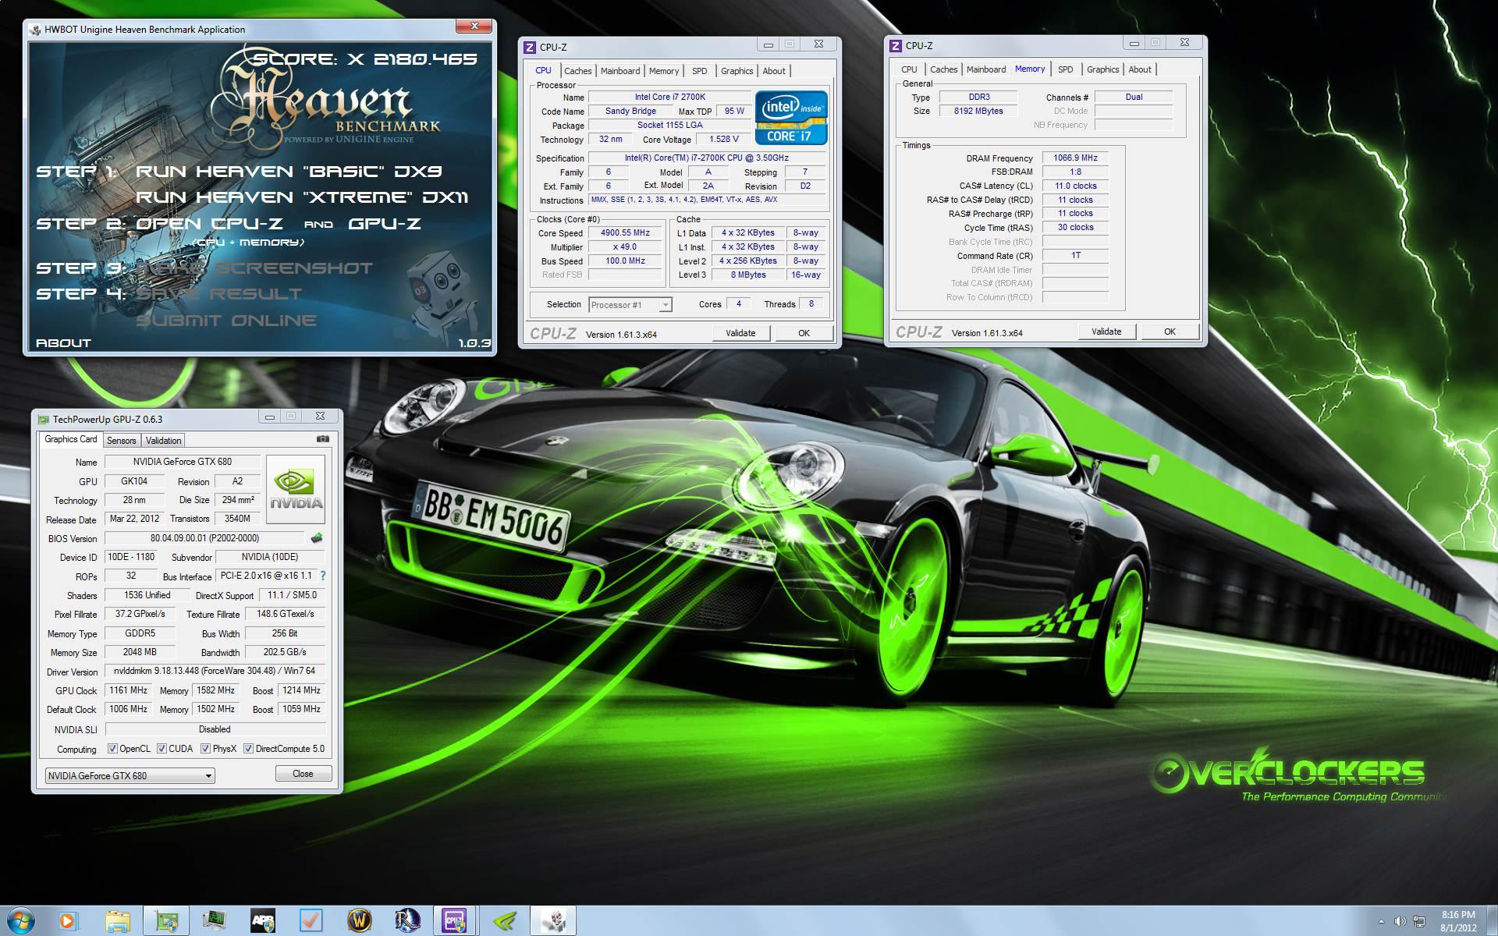The width and height of the screenshot is (1498, 936).
Task: Toggle the DirectCompute 5.0 checkbox
Action: 248,749
